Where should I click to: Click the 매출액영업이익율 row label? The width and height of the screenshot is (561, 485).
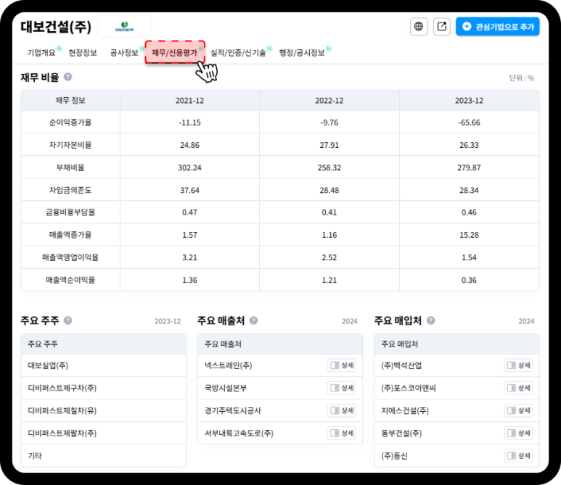coord(70,257)
